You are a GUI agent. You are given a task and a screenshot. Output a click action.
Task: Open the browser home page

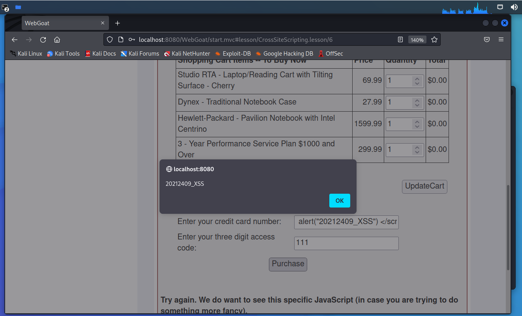[x=57, y=39]
